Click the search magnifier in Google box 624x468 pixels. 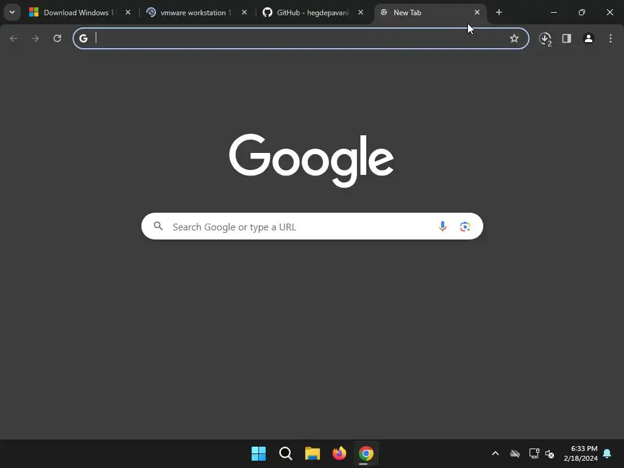[x=158, y=226]
